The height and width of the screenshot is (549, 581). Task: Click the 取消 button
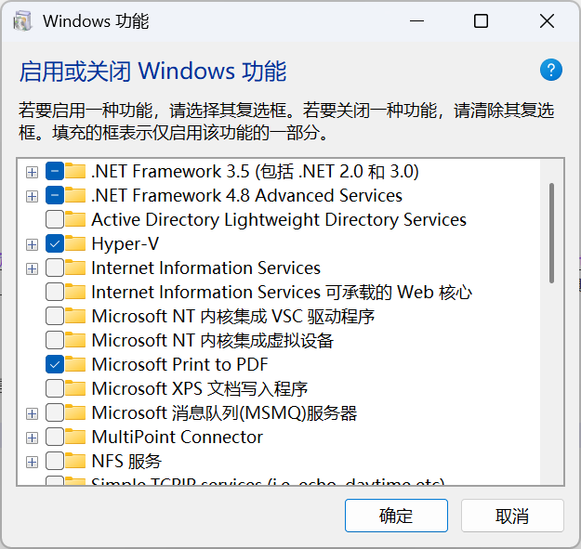click(x=512, y=516)
